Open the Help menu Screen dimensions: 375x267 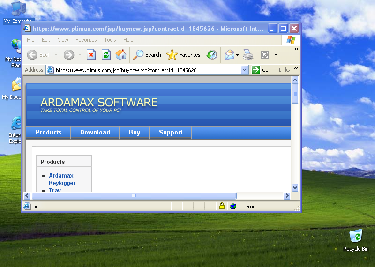[128, 40]
